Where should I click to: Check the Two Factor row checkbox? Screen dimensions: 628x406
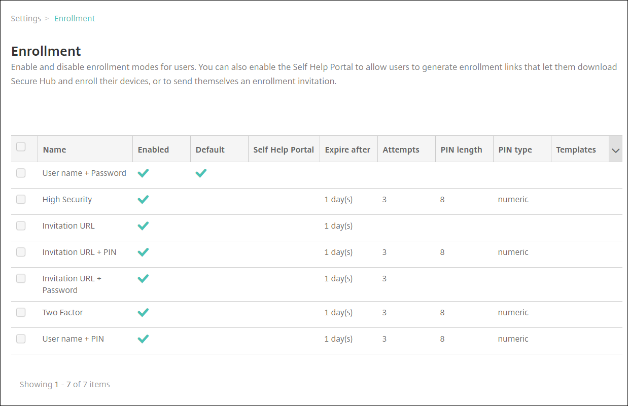click(21, 313)
